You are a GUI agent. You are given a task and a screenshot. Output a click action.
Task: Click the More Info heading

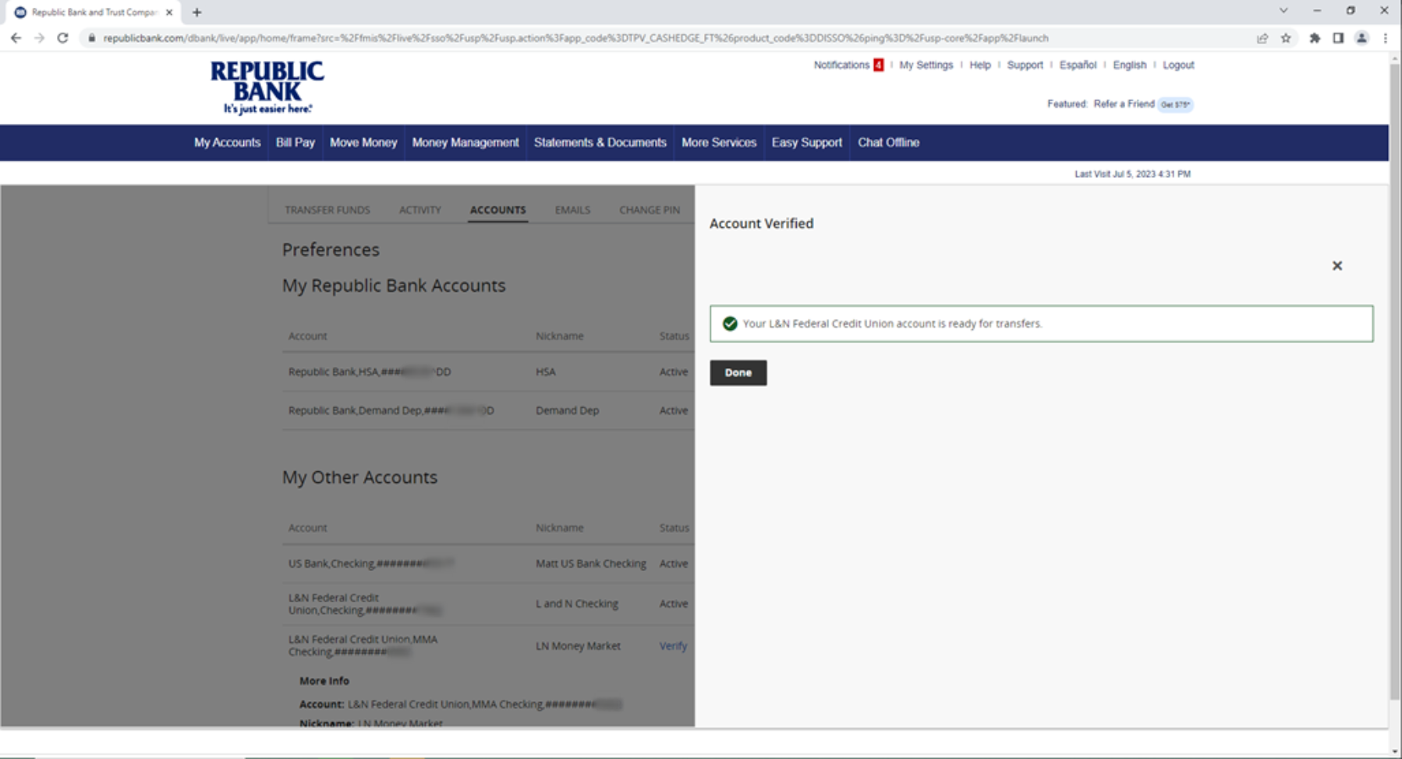coord(324,681)
